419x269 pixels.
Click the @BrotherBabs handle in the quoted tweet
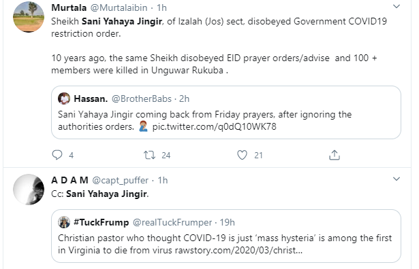coord(141,98)
